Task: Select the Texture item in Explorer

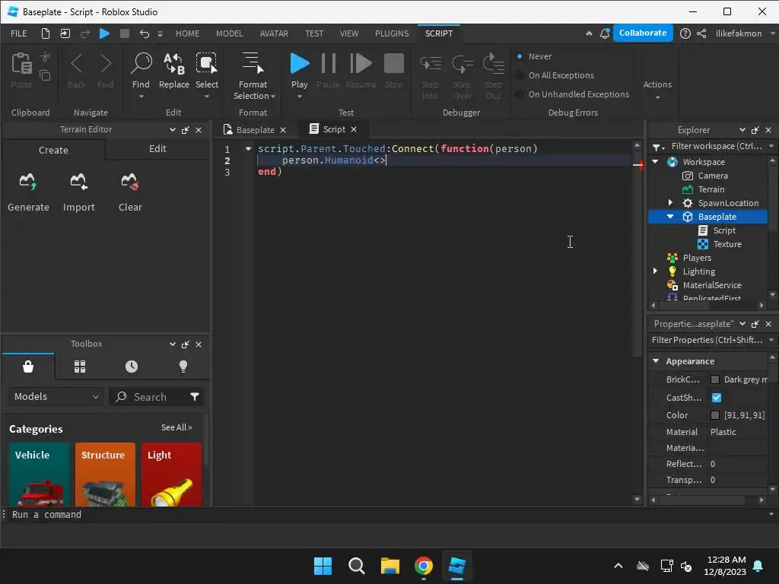Action: tap(727, 244)
